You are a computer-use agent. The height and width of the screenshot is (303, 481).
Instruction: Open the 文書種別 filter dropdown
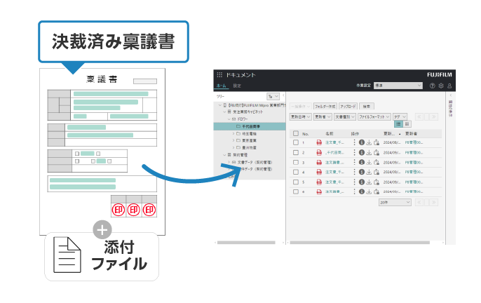[345, 116]
